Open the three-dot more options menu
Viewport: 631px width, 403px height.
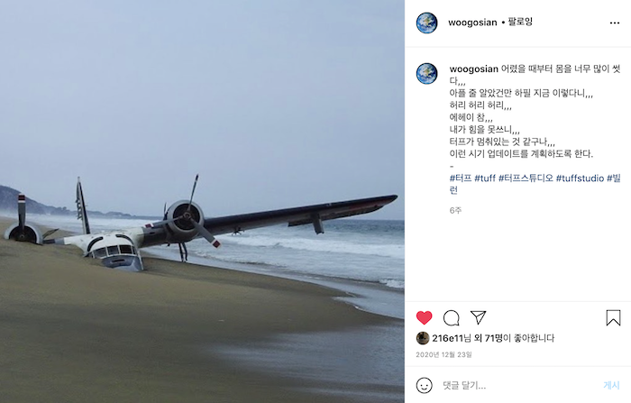point(615,23)
